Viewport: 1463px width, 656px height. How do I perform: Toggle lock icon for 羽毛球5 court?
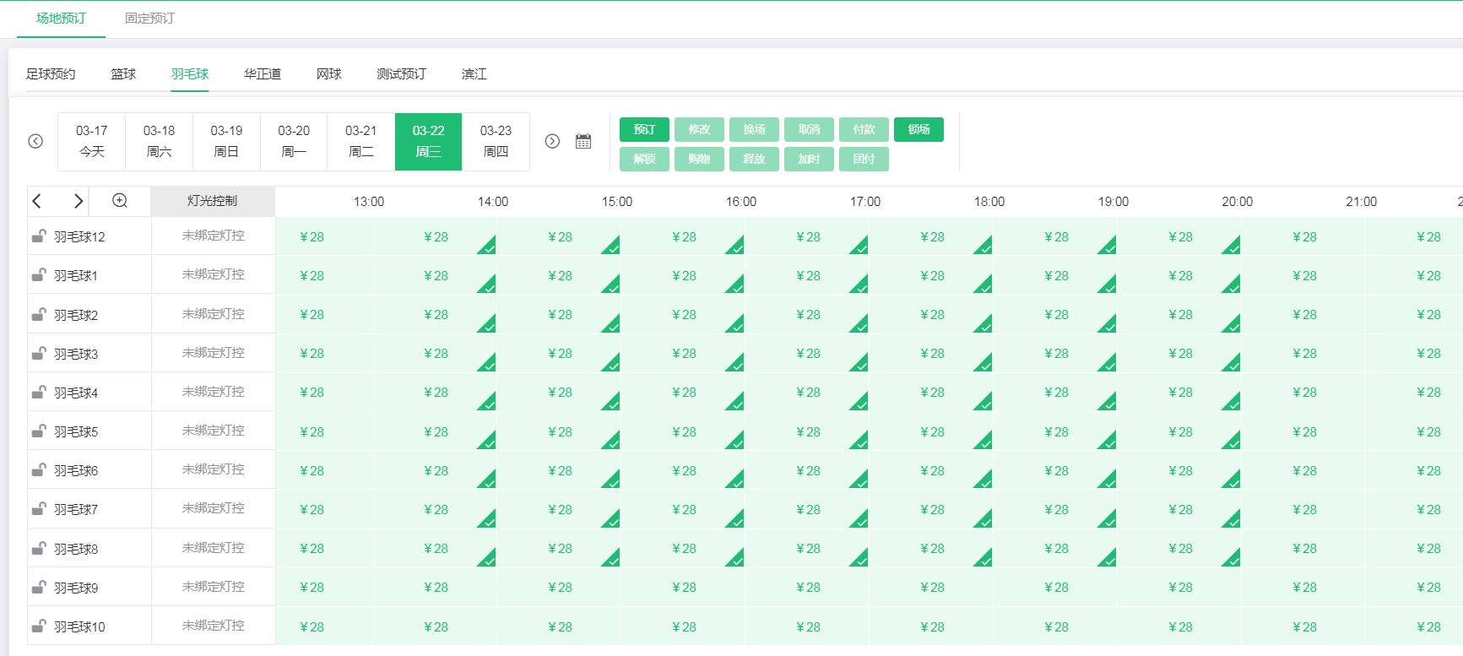tap(39, 431)
